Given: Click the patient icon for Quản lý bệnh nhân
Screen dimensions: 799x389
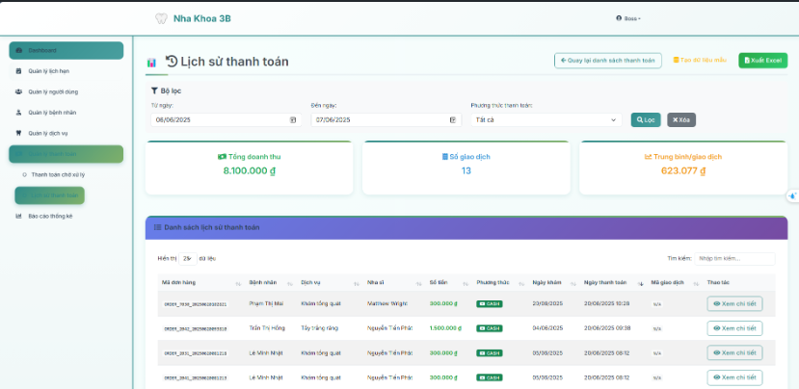Looking at the screenshot, I should click(x=19, y=113).
